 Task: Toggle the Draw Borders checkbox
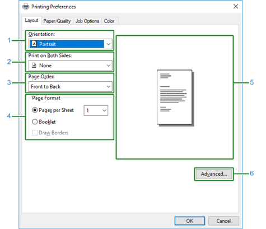click(35, 133)
